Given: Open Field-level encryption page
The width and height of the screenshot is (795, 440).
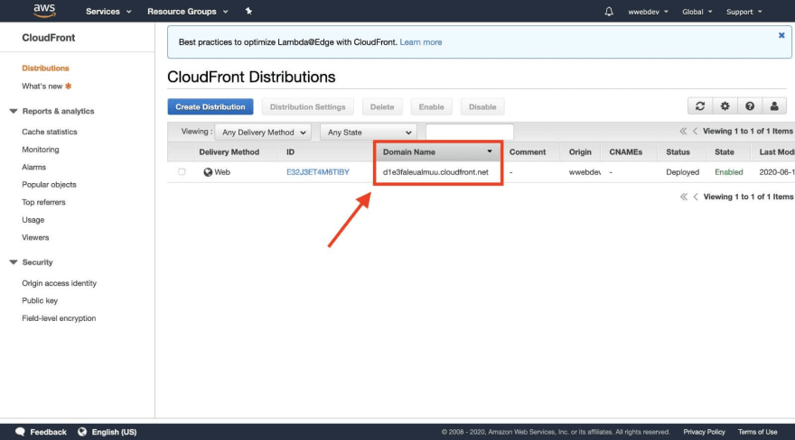Looking at the screenshot, I should 59,318.
